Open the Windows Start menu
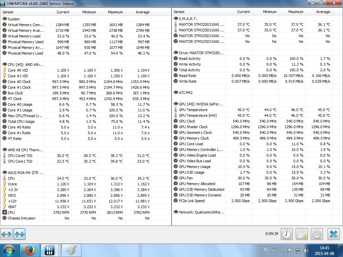 (x=9, y=250)
